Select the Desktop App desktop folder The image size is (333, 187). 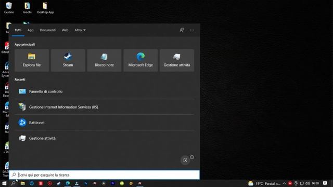45,8
